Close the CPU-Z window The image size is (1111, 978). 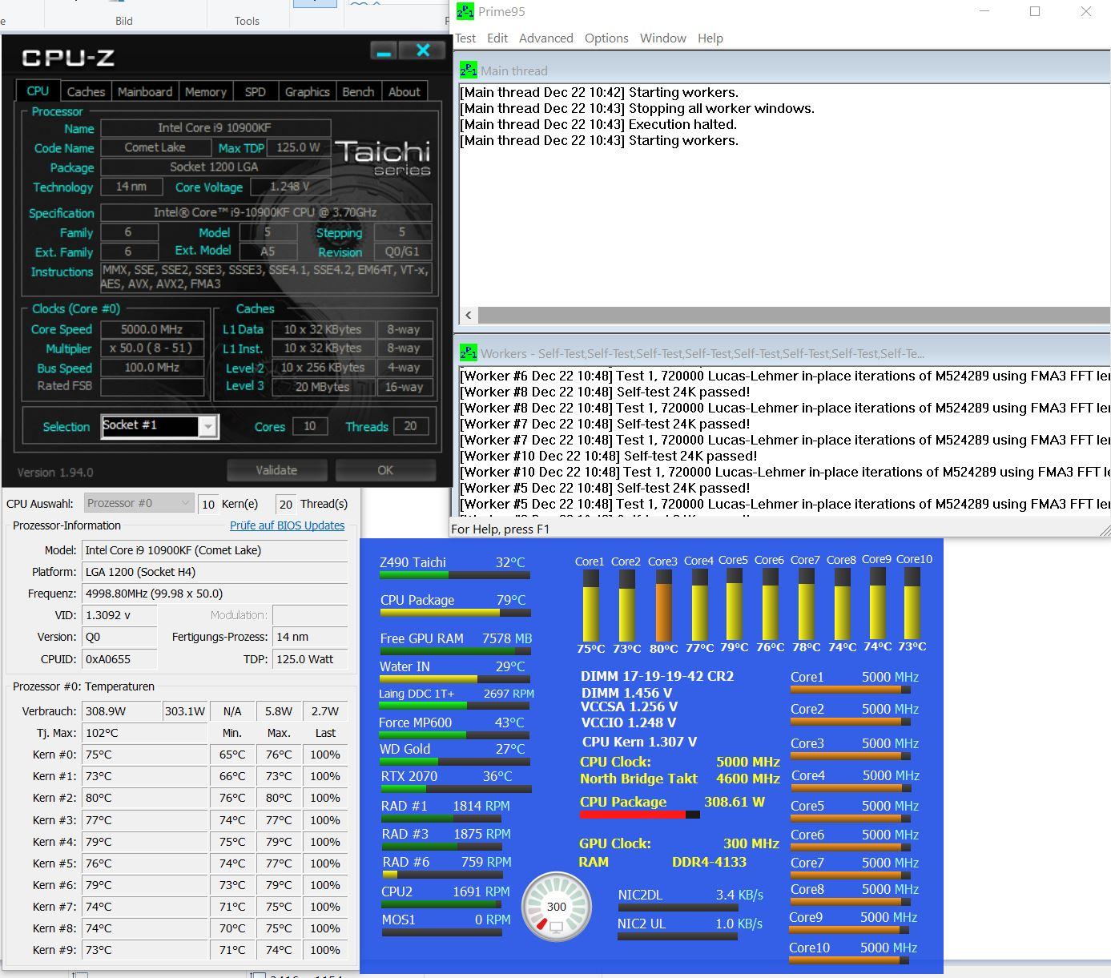click(x=424, y=51)
